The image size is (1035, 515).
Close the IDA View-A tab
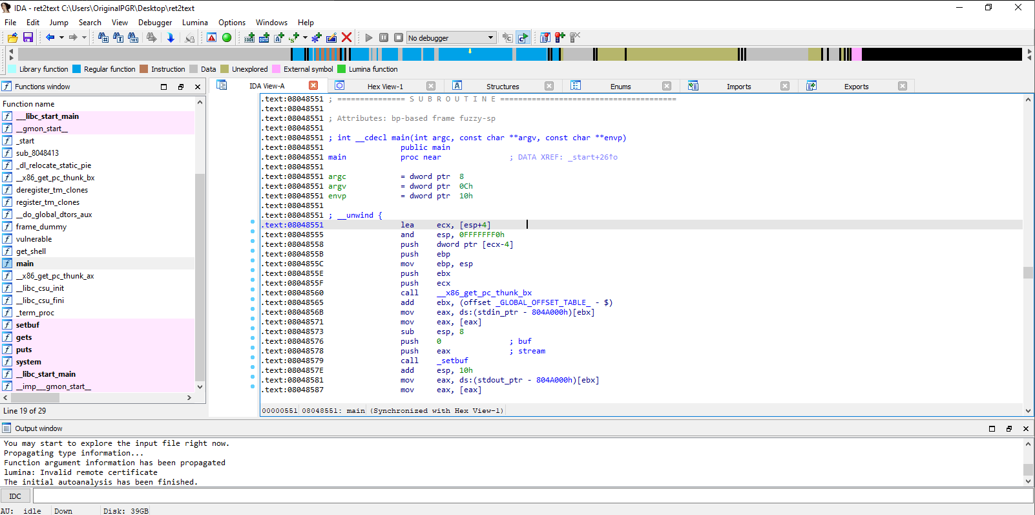pos(313,85)
